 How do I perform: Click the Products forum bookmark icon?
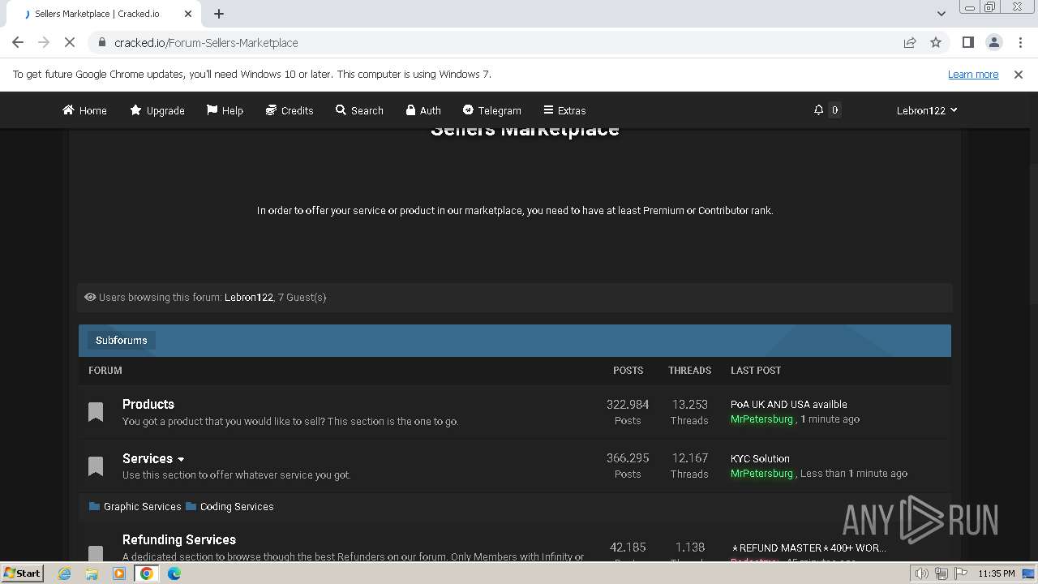(x=96, y=412)
